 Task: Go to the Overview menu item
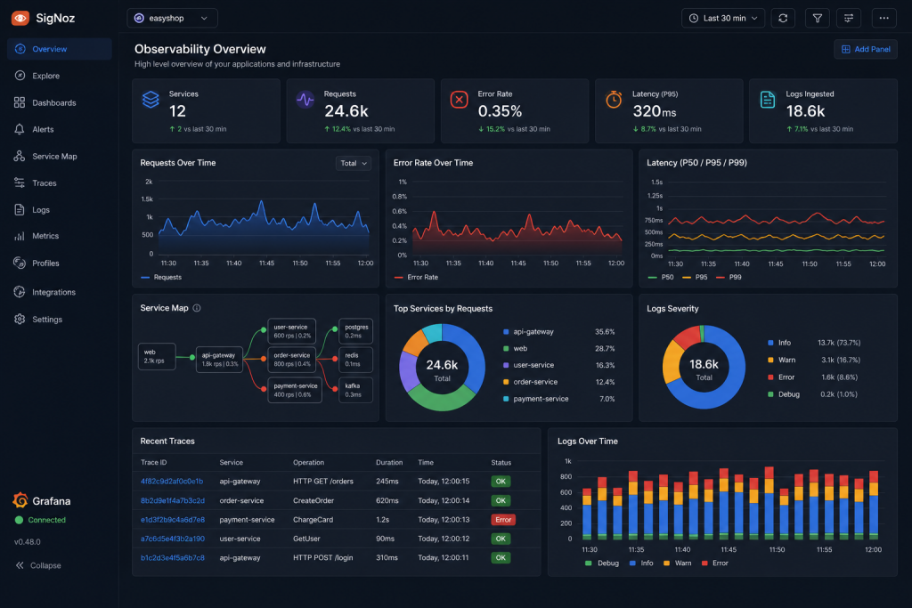(x=60, y=49)
